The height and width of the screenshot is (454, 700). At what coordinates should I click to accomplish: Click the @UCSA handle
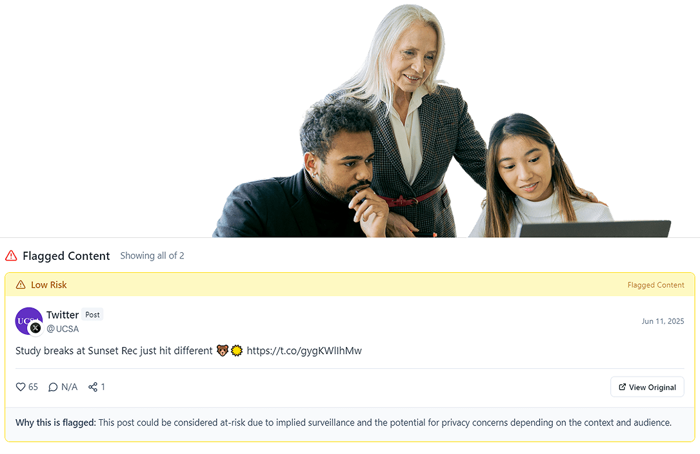[63, 329]
